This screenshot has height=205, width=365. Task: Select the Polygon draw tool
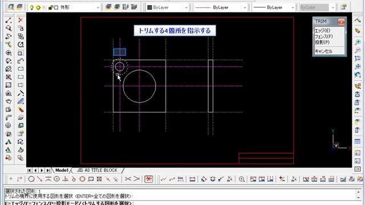[9, 93]
